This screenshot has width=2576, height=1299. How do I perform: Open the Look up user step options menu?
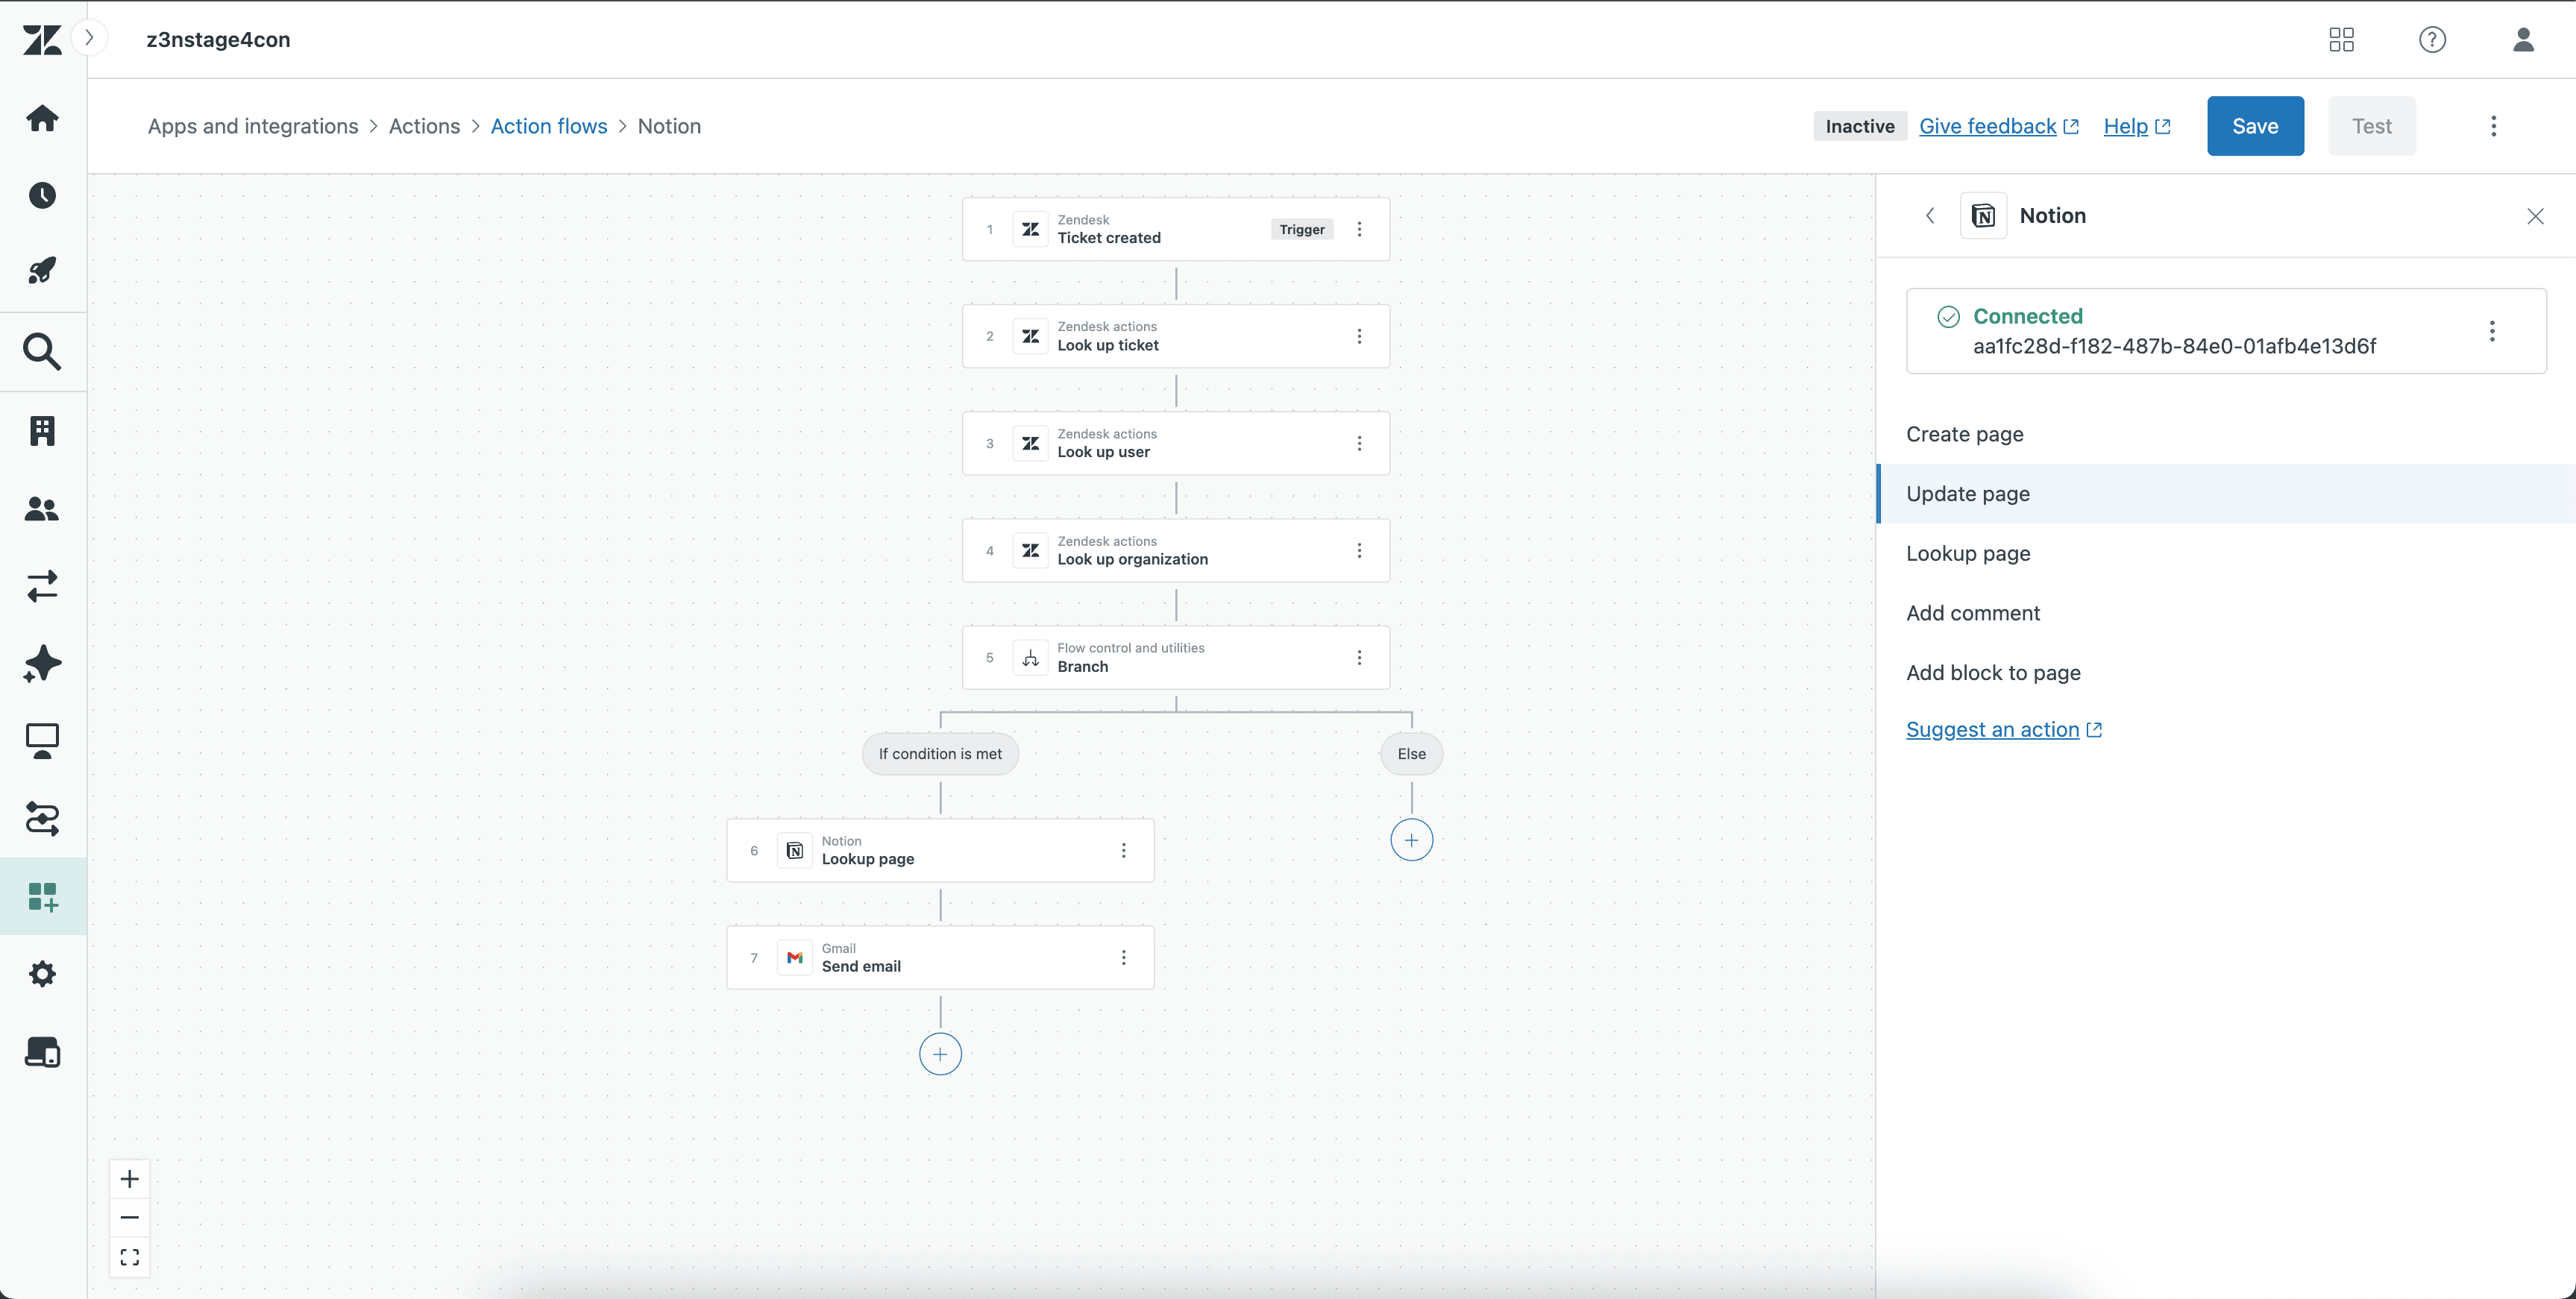pos(1359,443)
